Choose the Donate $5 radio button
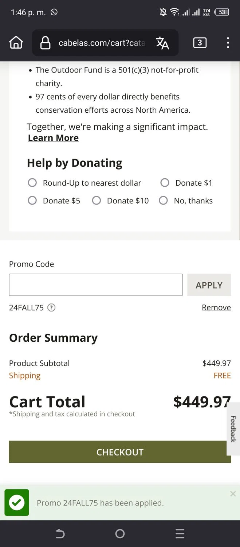240x547 pixels. click(32, 201)
